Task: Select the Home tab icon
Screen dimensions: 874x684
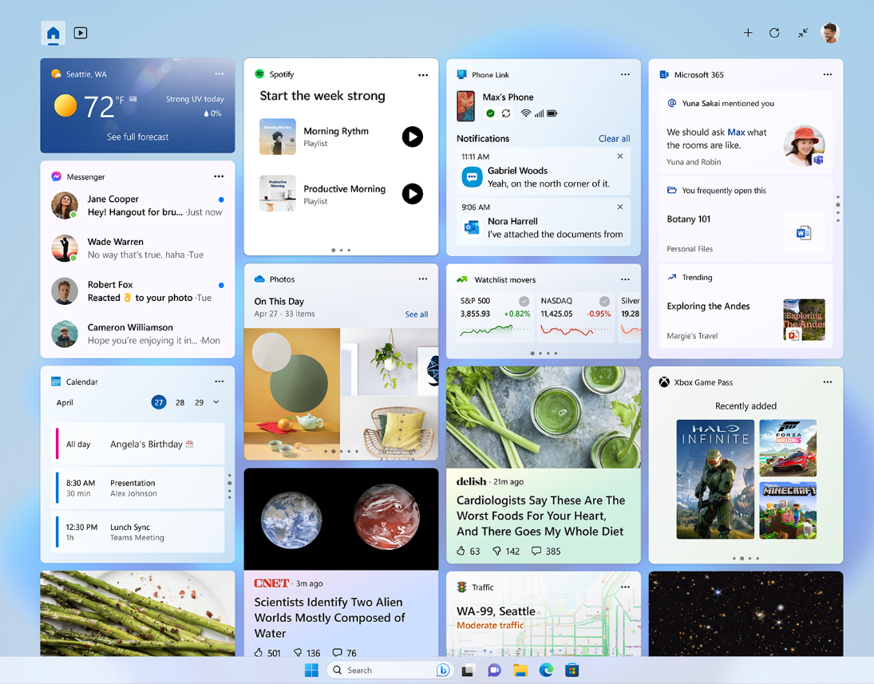Action: [53, 33]
